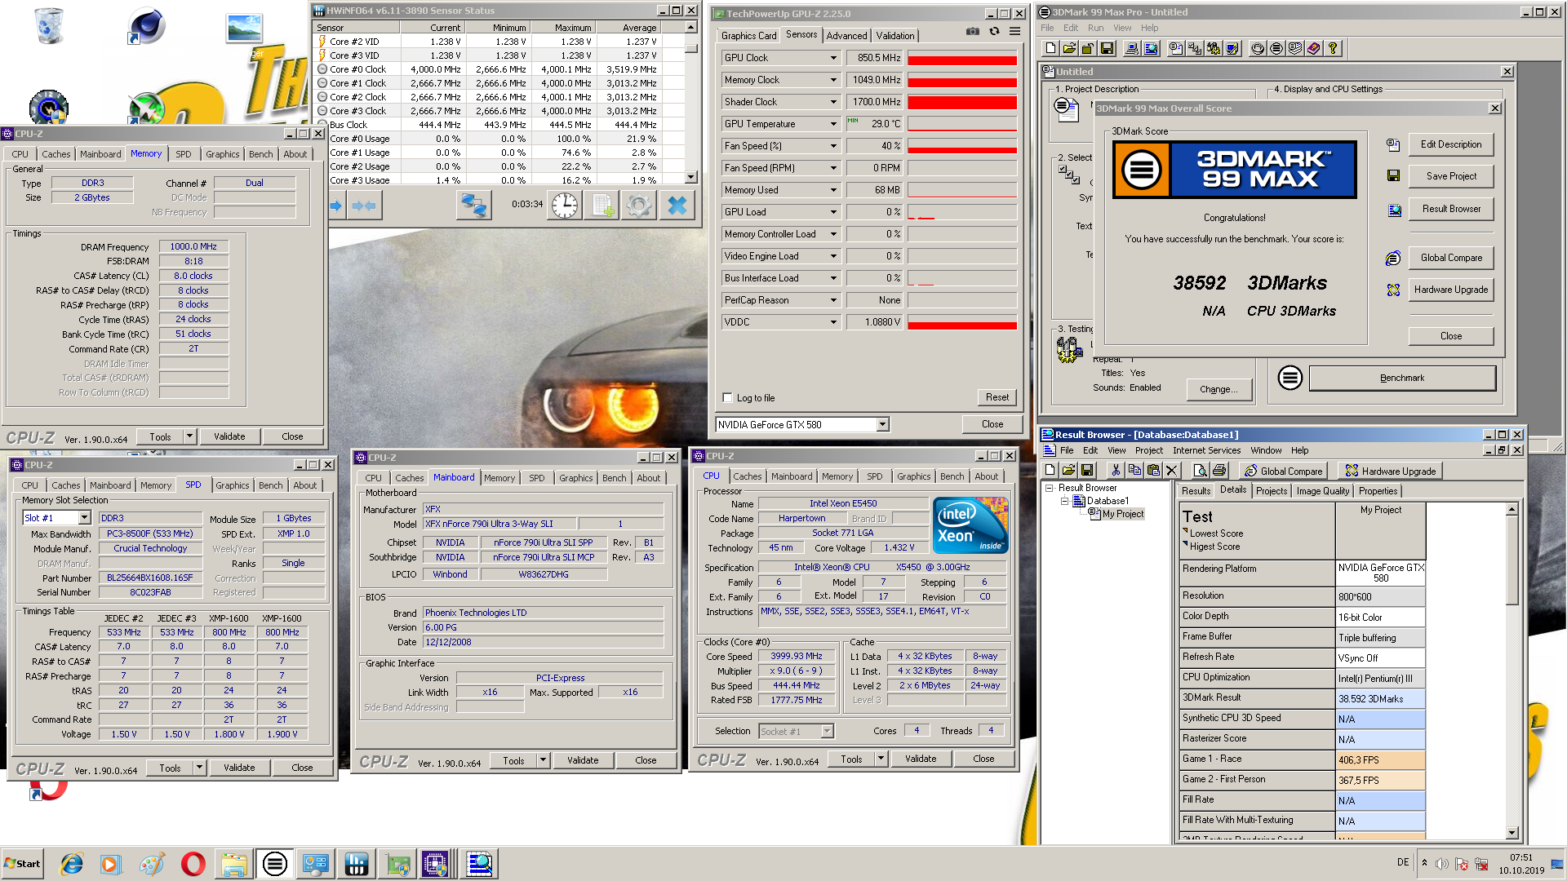Open the Memory Used sensor dropdown in GPU-Z

tap(833, 190)
